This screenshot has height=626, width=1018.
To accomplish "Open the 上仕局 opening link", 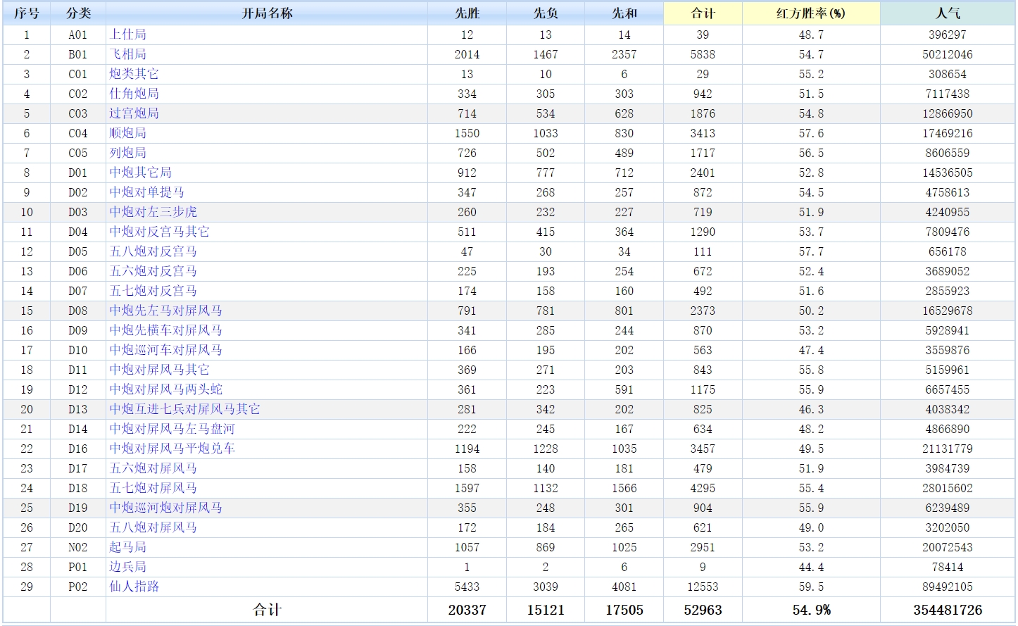I will pos(127,35).
